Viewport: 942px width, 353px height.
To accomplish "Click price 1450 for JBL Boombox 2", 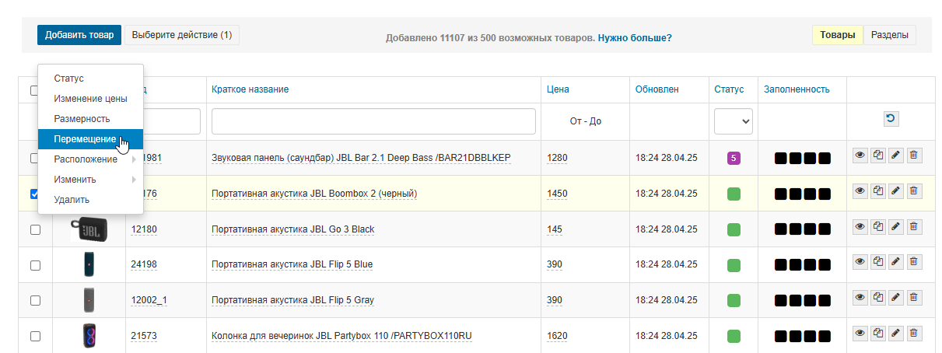I will (558, 194).
